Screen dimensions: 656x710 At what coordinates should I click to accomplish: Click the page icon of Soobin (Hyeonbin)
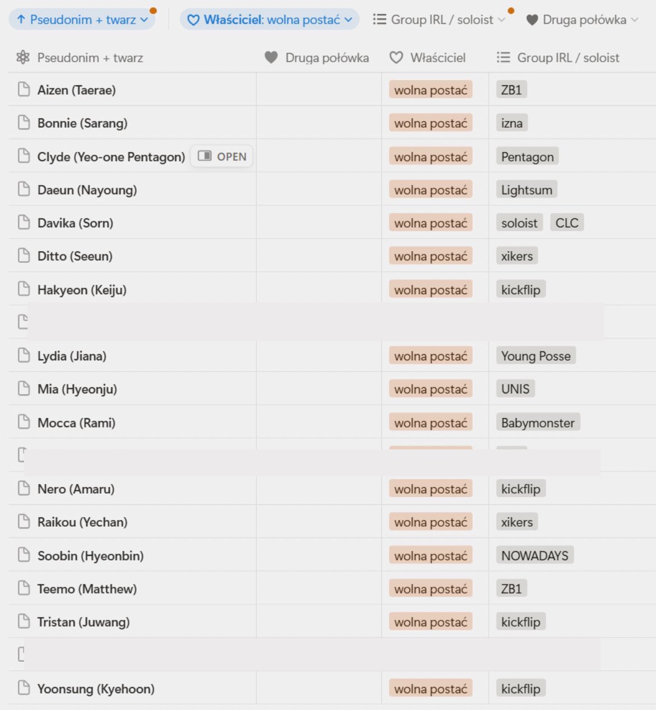tap(24, 555)
